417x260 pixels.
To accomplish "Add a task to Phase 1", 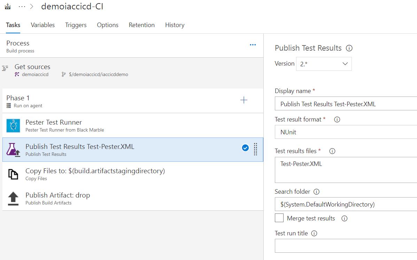I will coord(244,100).
